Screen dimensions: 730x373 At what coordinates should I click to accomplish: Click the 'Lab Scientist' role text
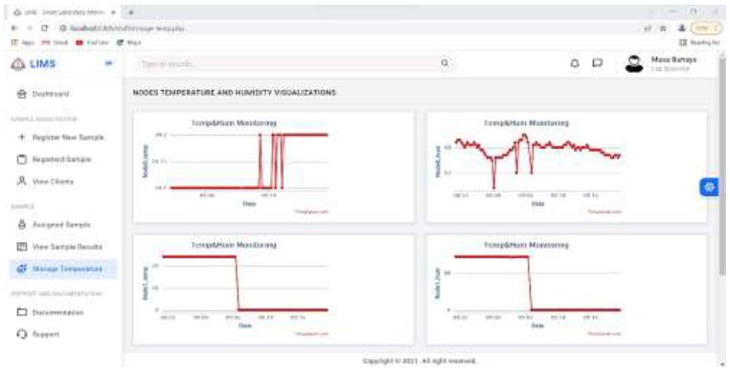coord(670,69)
